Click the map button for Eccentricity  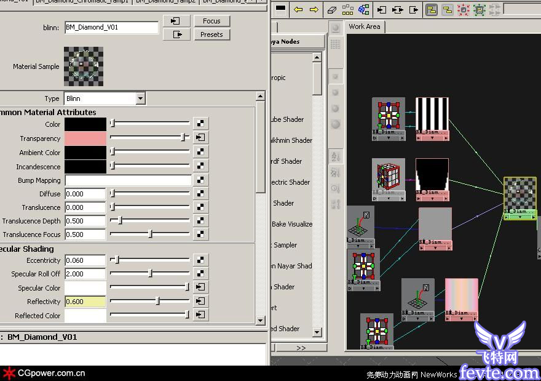click(x=200, y=260)
